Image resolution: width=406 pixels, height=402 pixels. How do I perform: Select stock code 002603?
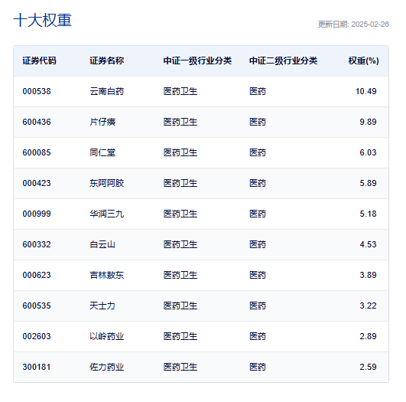click(x=37, y=336)
